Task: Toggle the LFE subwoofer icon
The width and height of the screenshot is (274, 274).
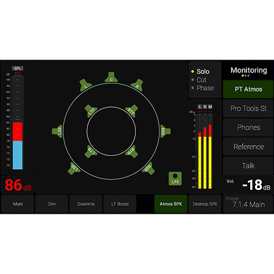Action: pos(175,178)
